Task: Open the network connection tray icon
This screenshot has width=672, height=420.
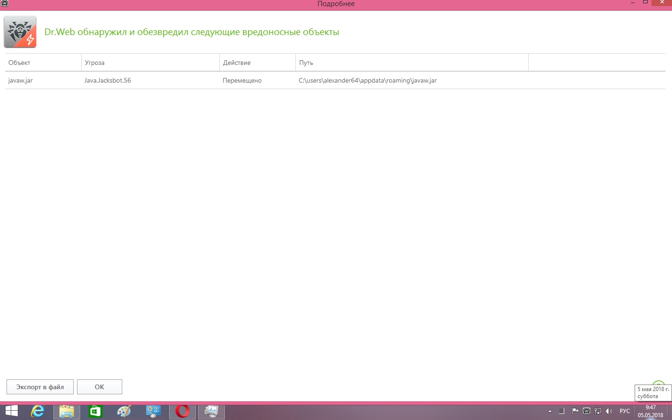Action: pyautogui.click(x=598, y=411)
